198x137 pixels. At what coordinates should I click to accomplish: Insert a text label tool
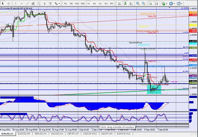pyautogui.click(x=50, y=3)
